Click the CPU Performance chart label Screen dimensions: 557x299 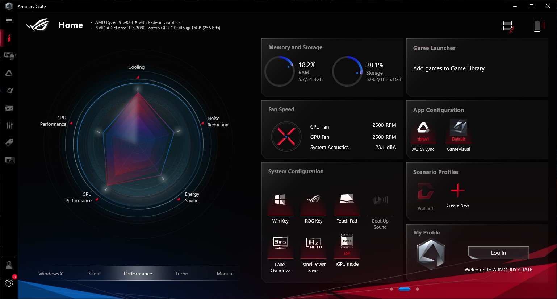pos(53,121)
